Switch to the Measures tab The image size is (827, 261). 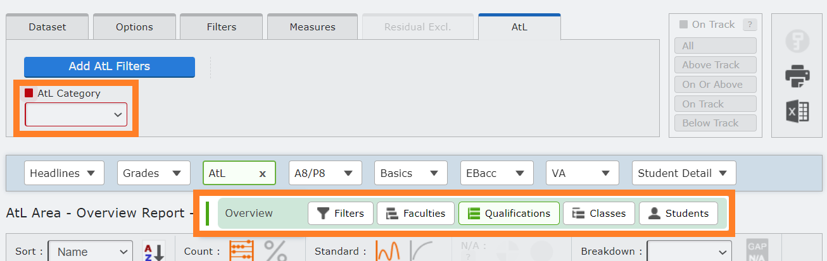313,27
